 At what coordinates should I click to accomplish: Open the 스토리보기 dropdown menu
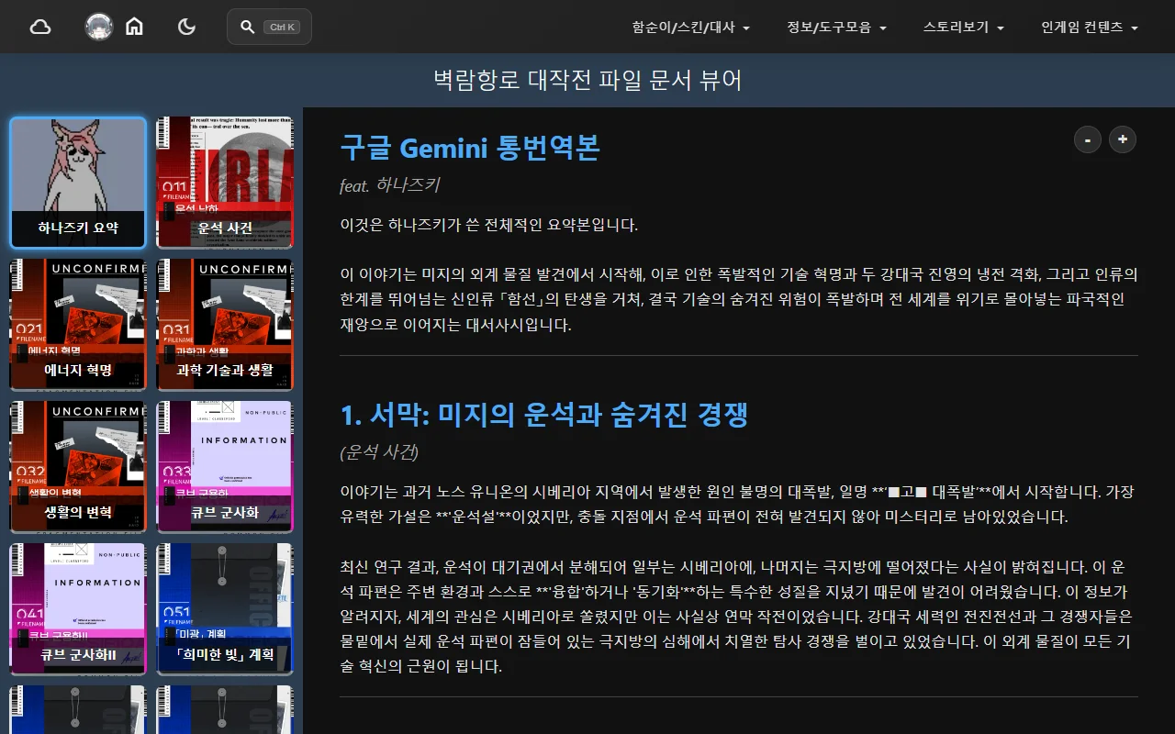964,28
